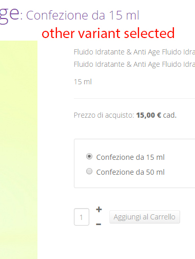Click the red other variant selected text
195x259 pixels.
[x=108, y=33]
